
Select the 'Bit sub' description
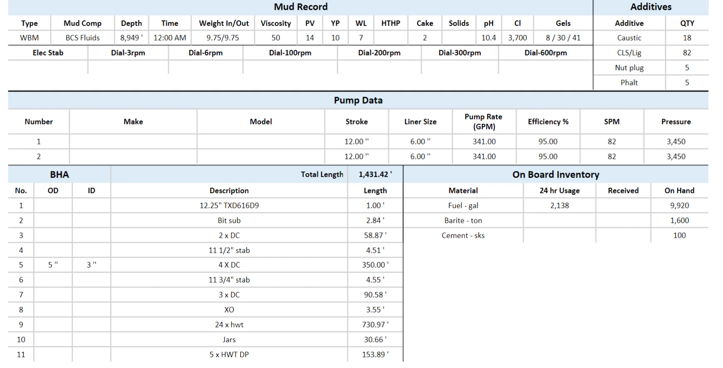[229, 220]
